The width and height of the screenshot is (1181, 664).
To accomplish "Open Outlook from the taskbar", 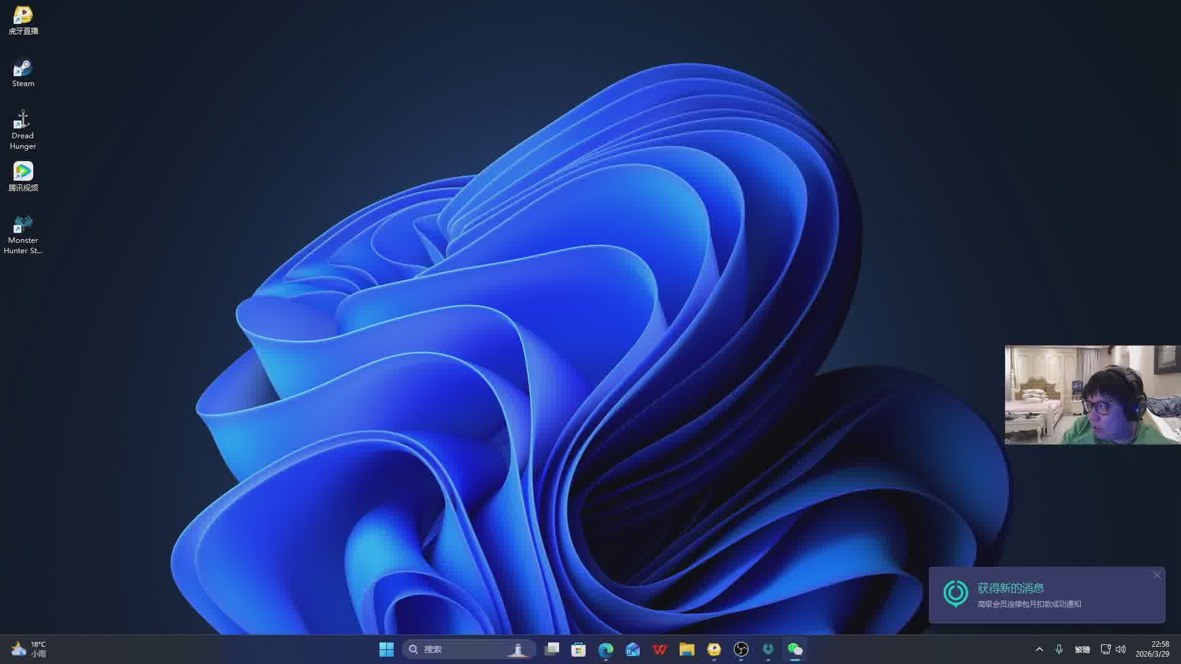I will 633,649.
